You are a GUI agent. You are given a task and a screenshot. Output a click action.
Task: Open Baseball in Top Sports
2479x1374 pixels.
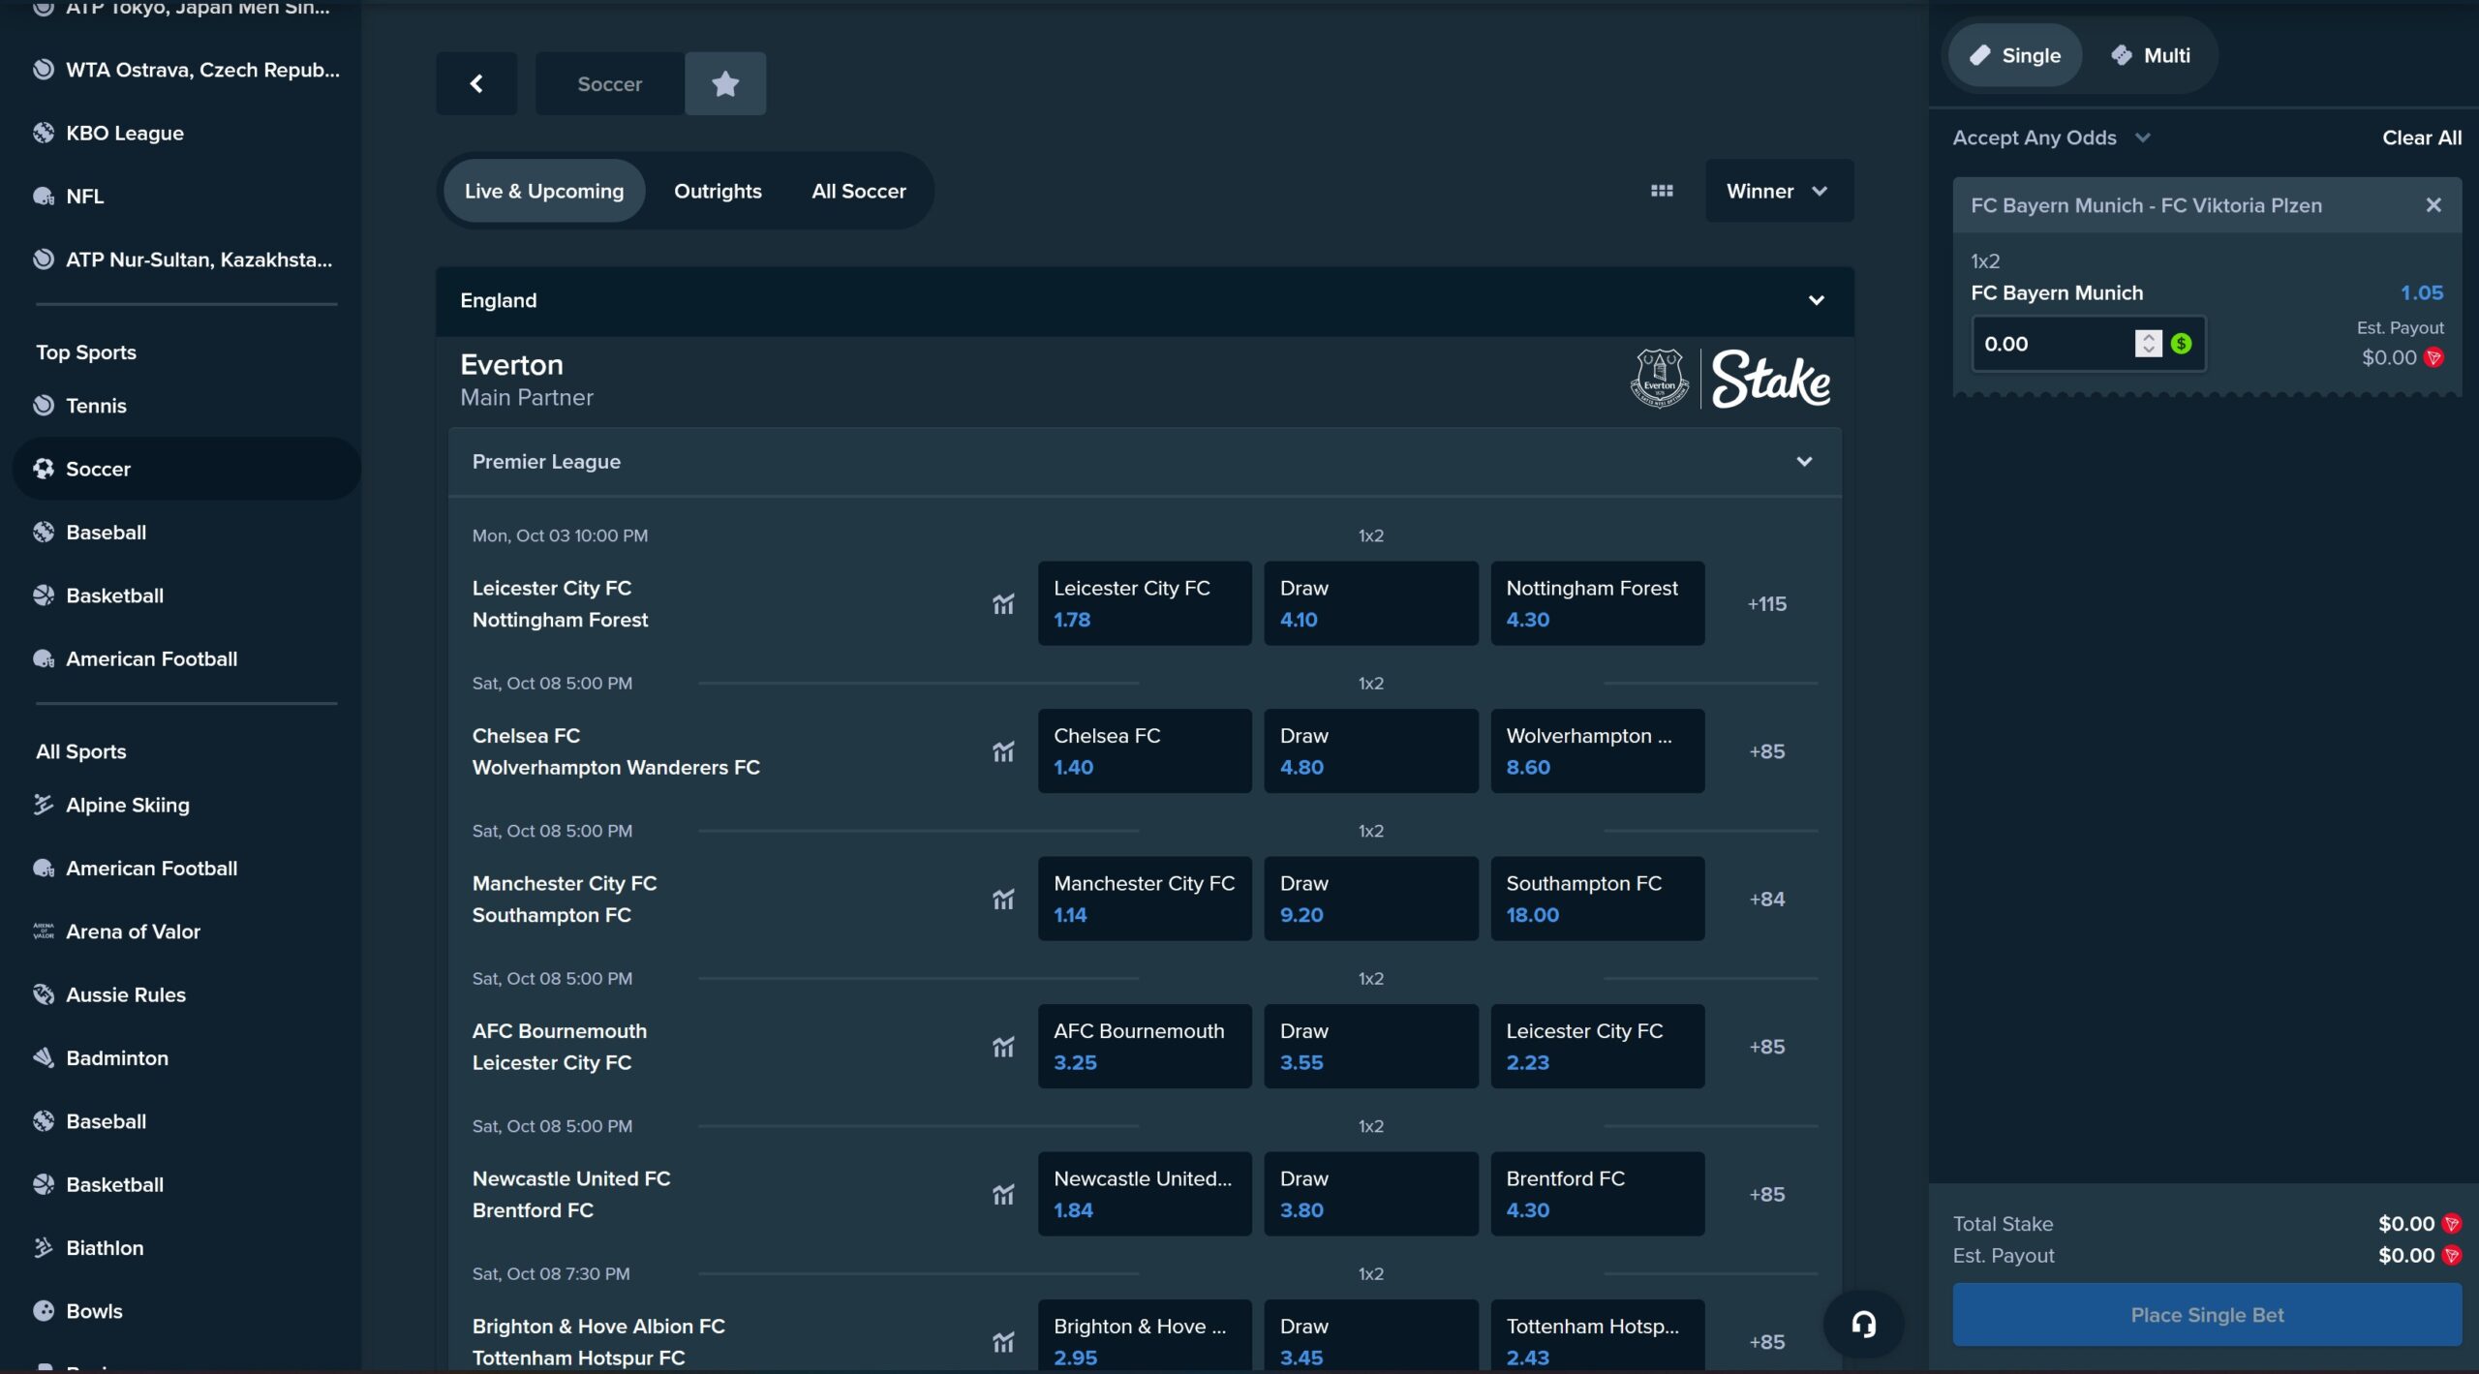tap(186, 533)
